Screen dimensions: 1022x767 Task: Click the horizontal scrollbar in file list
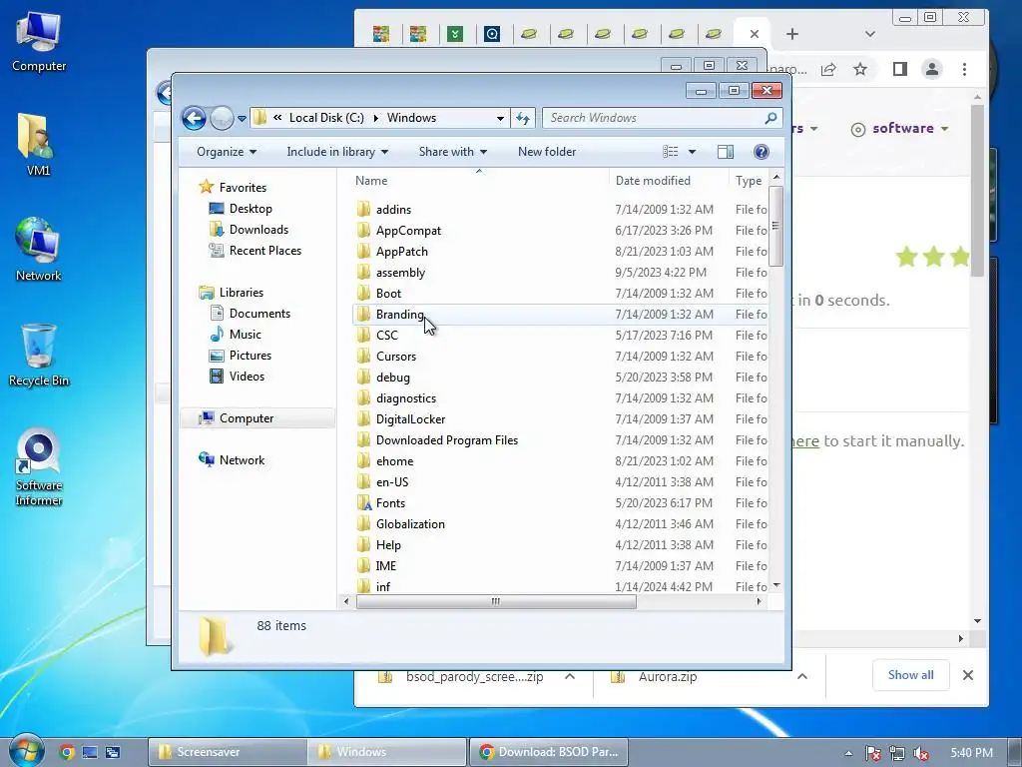pos(496,601)
